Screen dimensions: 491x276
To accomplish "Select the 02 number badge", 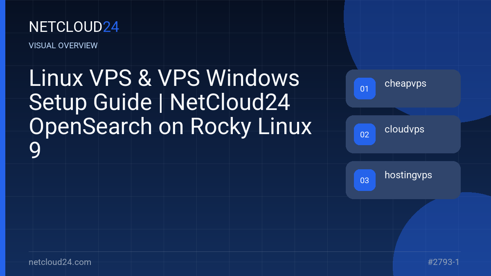I will pyautogui.click(x=365, y=135).
